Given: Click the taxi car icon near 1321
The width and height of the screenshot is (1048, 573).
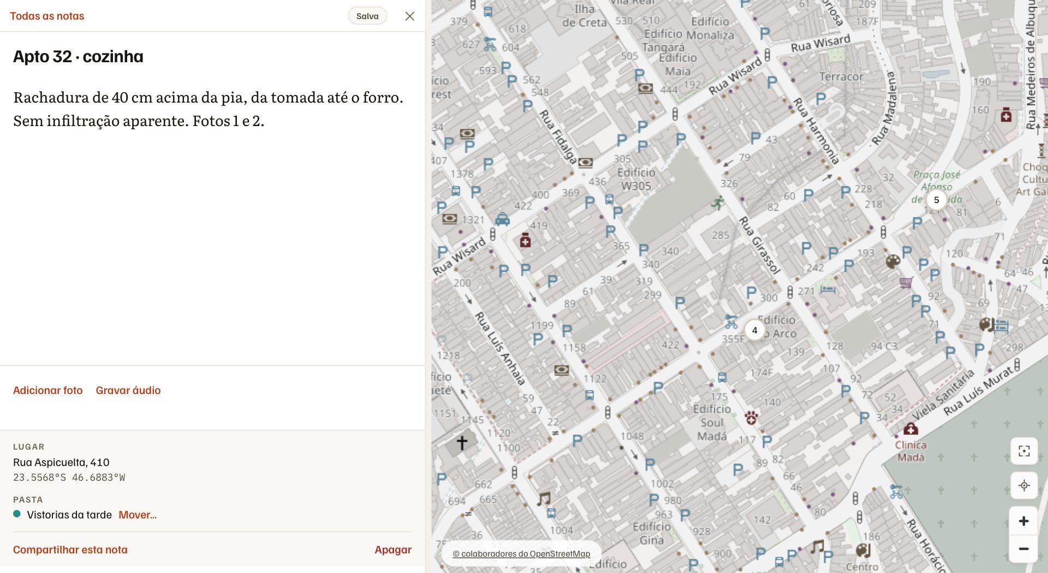Looking at the screenshot, I should (x=503, y=220).
